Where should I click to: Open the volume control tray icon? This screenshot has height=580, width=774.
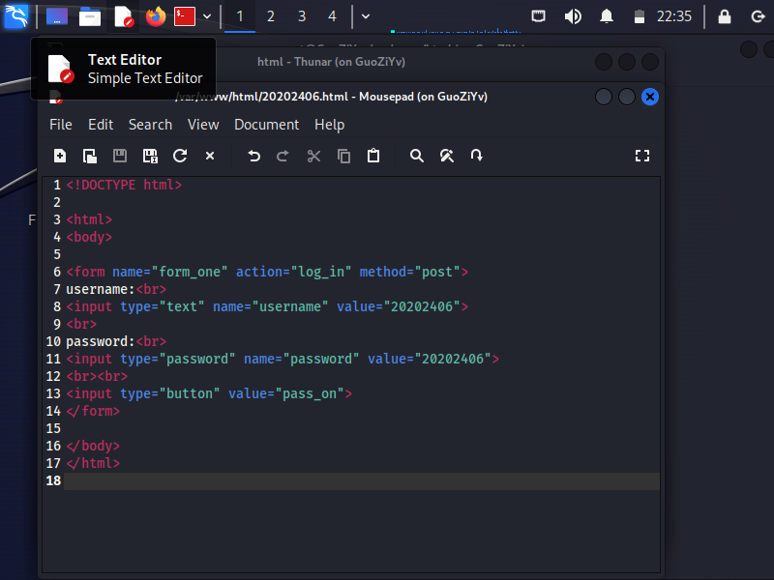(x=573, y=16)
